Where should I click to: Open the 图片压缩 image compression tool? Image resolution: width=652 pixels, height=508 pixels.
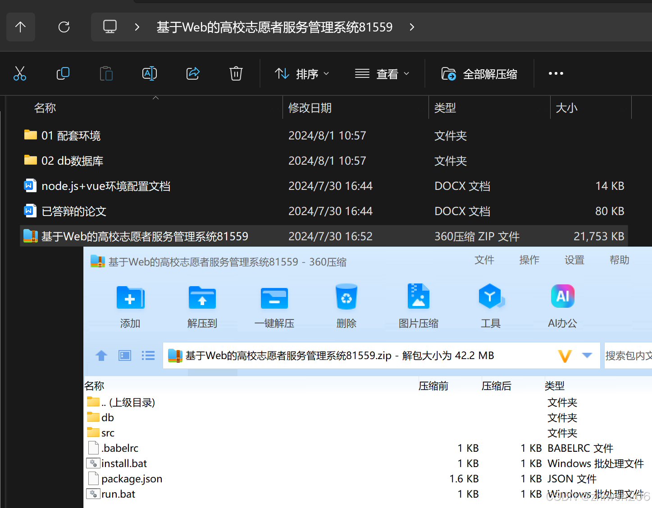(x=418, y=306)
